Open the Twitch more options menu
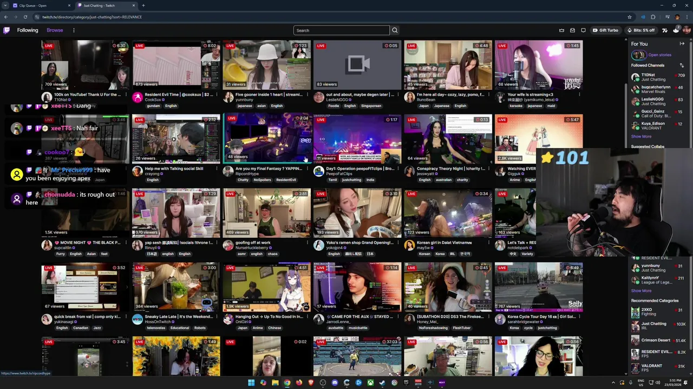The image size is (693, 389). [74, 30]
